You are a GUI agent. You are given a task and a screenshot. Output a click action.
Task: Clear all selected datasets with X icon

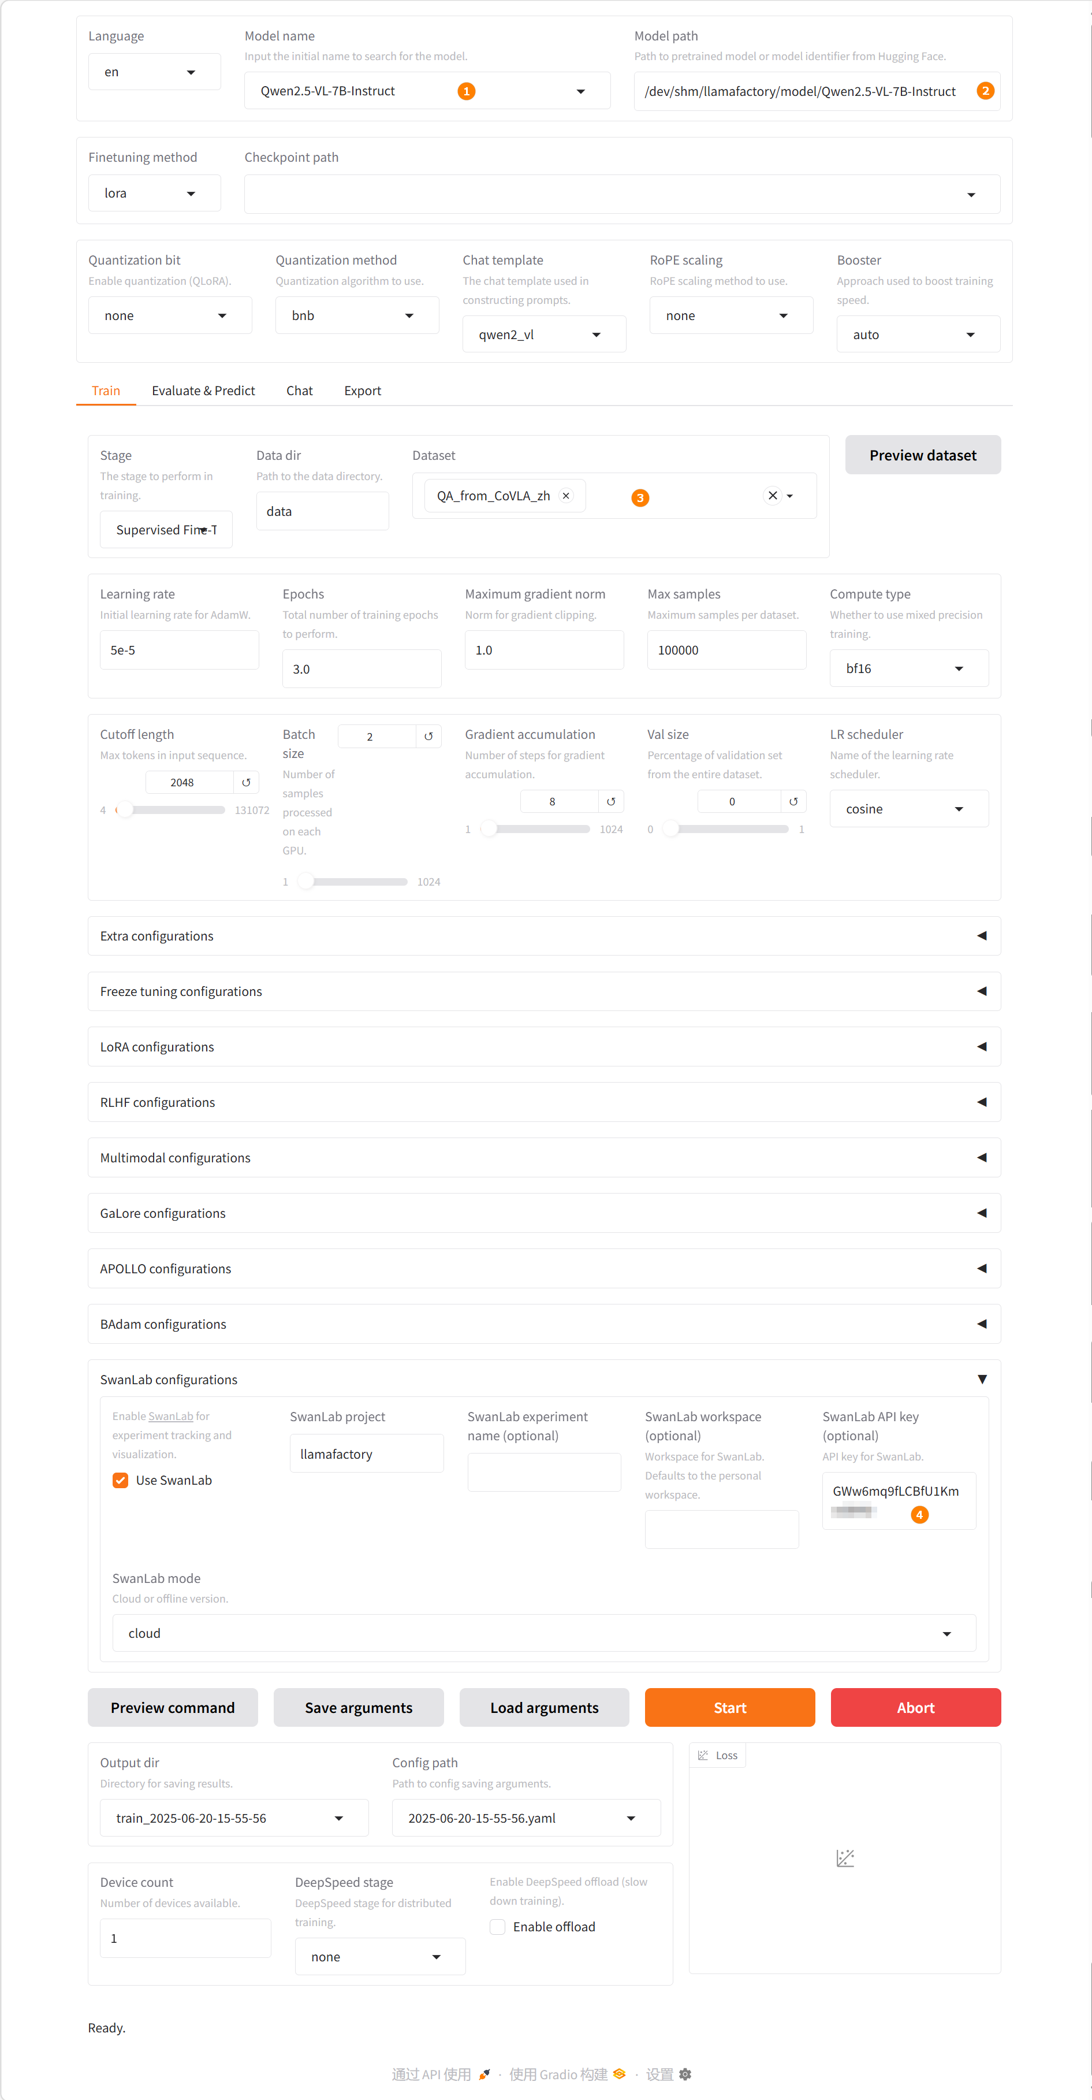click(x=773, y=496)
